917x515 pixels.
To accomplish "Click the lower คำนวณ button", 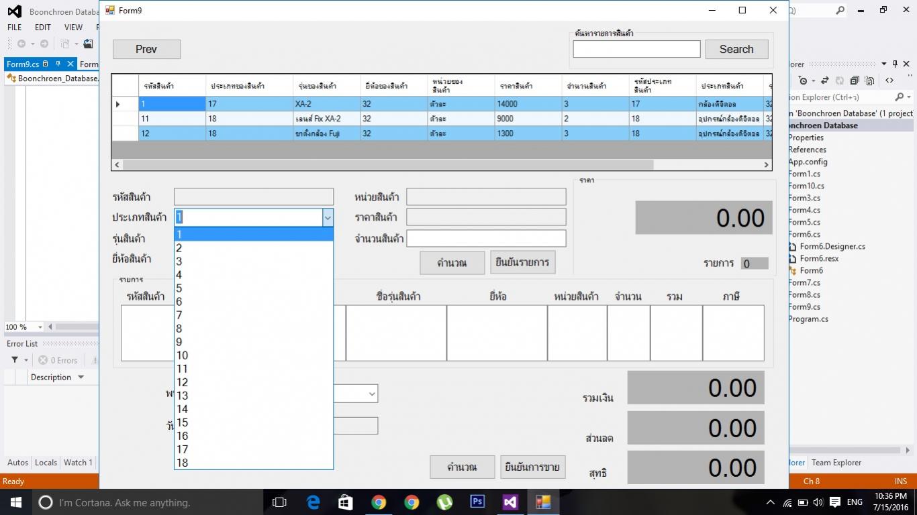I will pos(462,467).
